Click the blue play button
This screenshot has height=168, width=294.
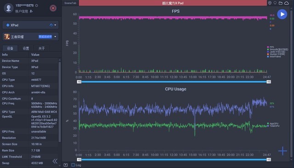(x=282, y=14)
